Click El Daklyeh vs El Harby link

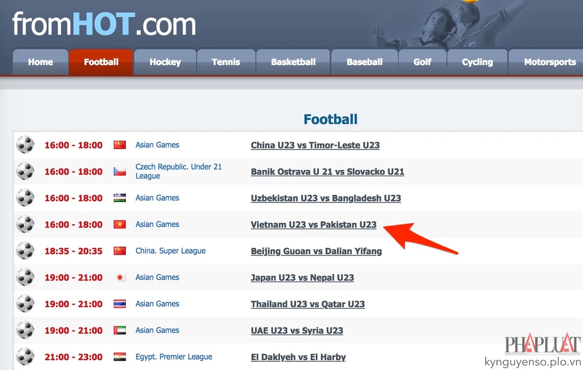click(x=298, y=357)
